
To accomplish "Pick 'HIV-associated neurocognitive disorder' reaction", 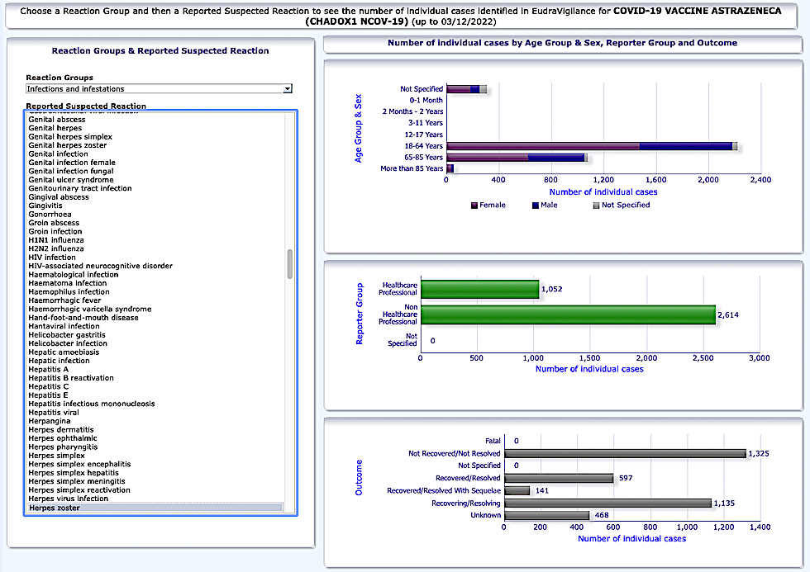I will (100, 266).
